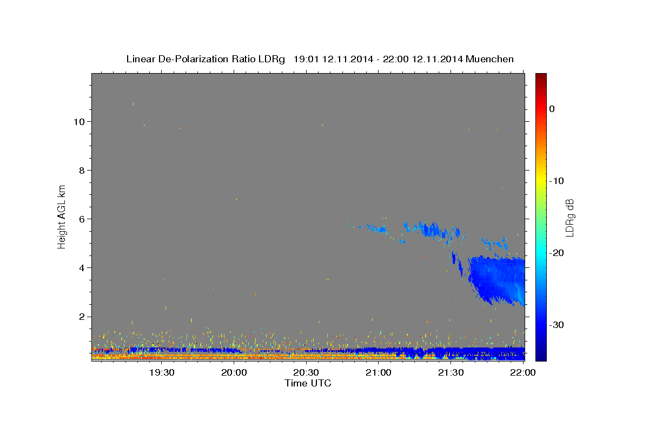This screenshot has height=433, width=649.
Task: Click the orange-red ground layer near 19:30
Action: [x=162, y=357]
